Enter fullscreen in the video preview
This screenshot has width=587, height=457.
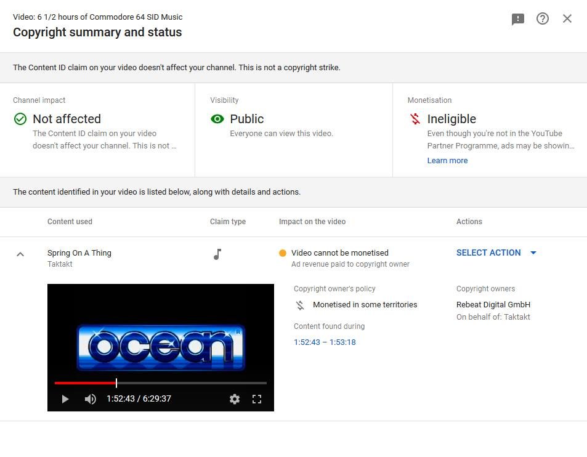click(x=257, y=399)
